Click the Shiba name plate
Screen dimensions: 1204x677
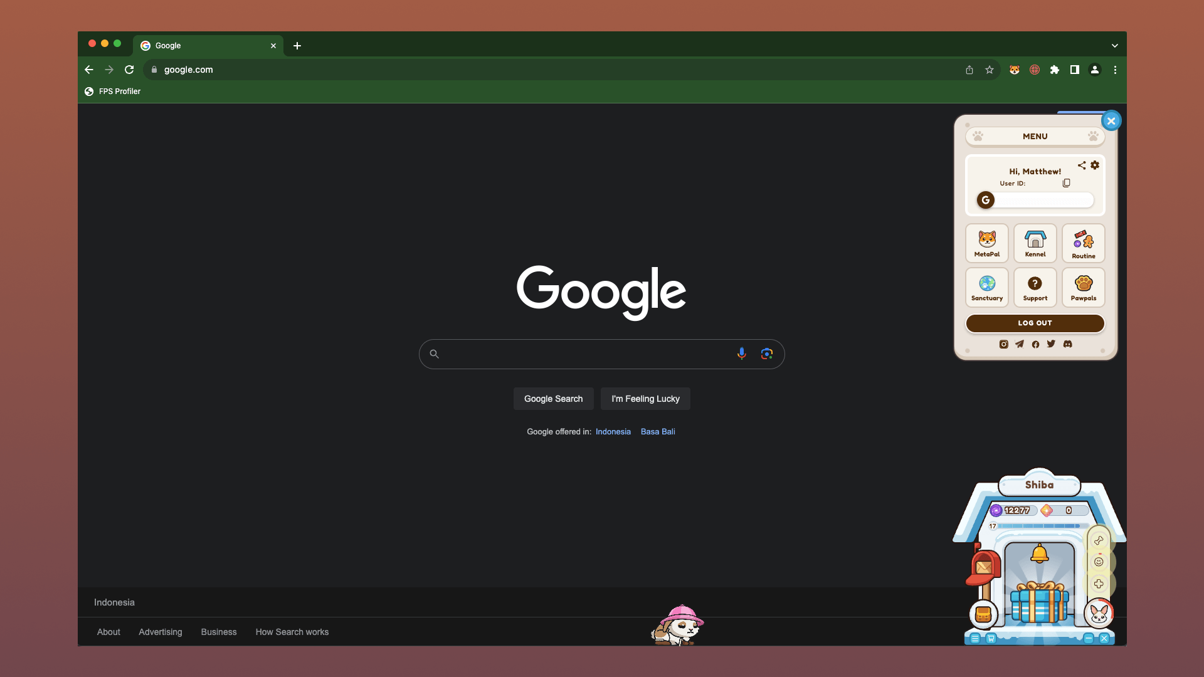pos(1039,485)
